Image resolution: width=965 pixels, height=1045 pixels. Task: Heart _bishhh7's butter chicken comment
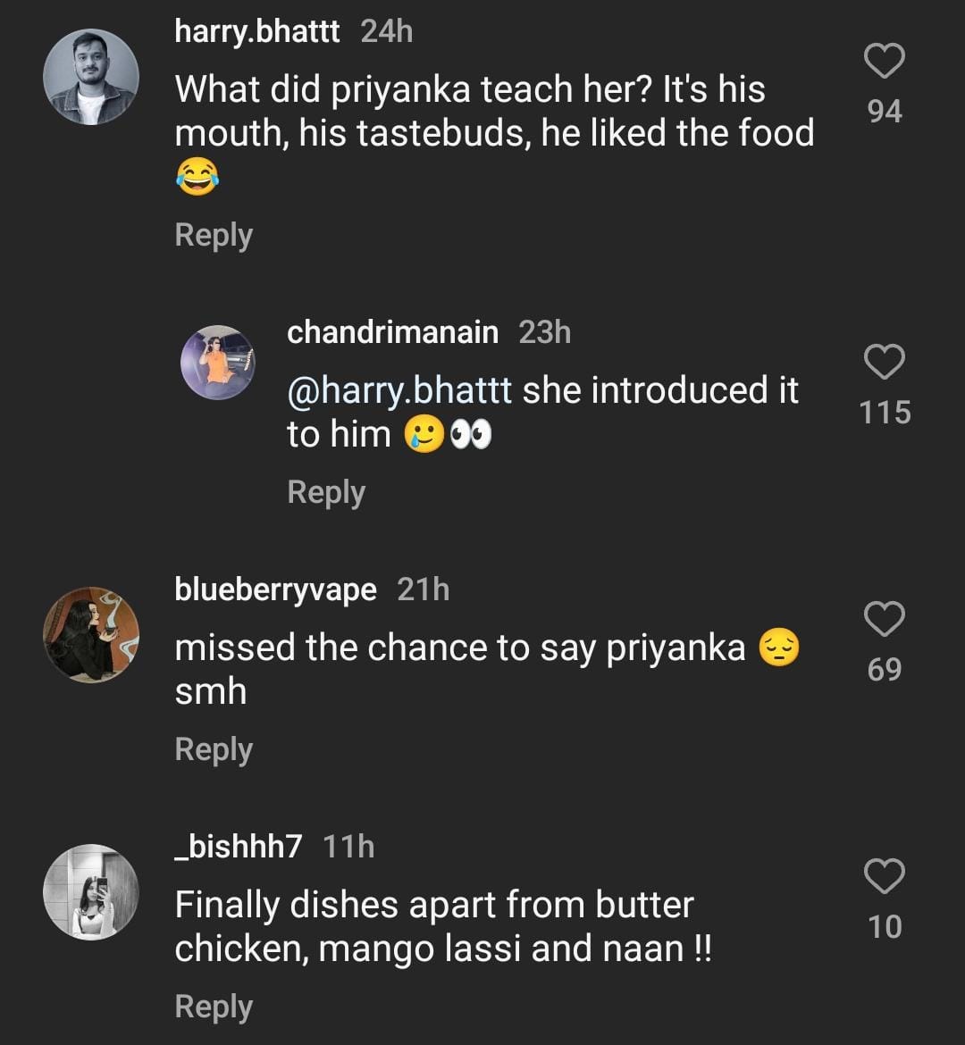pyautogui.click(x=885, y=876)
